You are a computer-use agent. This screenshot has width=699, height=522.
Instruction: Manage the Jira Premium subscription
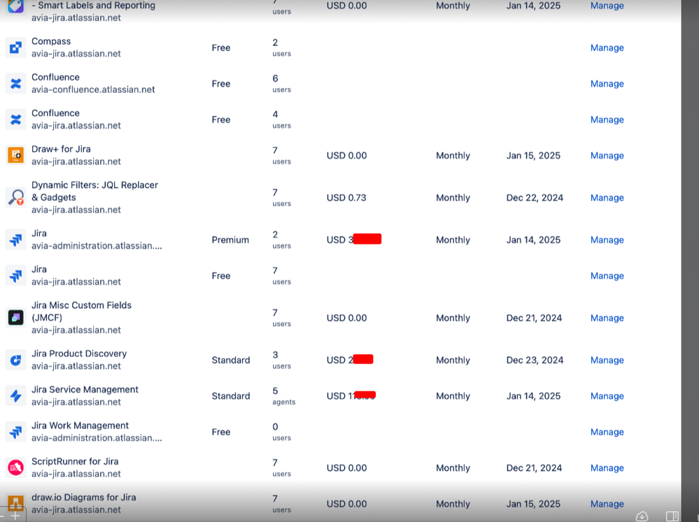click(x=607, y=240)
